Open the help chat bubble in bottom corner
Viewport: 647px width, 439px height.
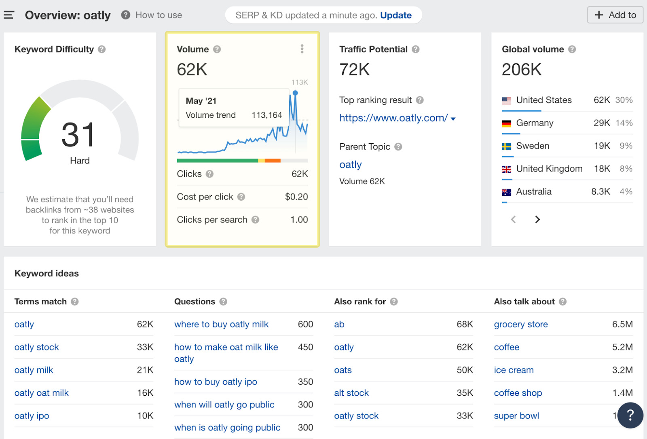tap(630, 416)
